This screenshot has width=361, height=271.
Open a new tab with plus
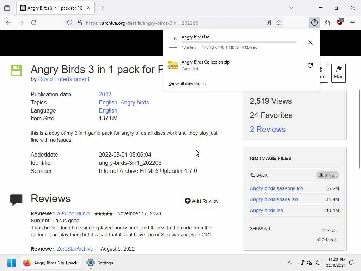click(102, 8)
